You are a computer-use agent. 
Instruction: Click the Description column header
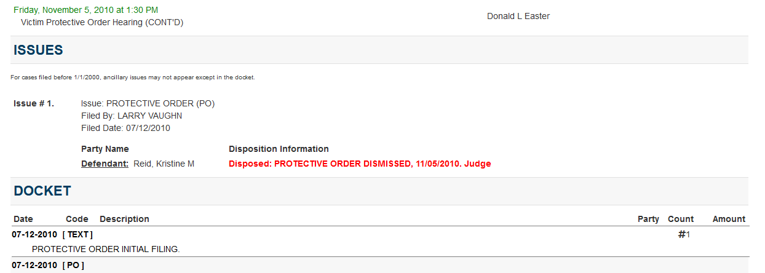click(124, 219)
